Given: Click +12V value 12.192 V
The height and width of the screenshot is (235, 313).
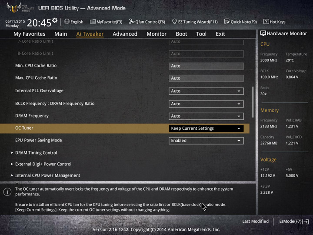Looking at the screenshot, I should pyautogui.click(x=268, y=176).
